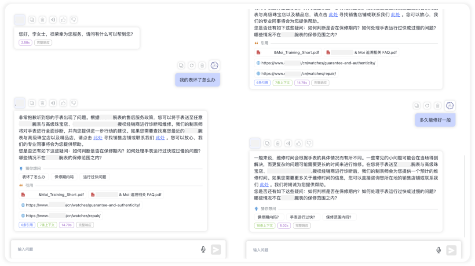Select suggested question 保修期内吗 in left panel

(64, 177)
